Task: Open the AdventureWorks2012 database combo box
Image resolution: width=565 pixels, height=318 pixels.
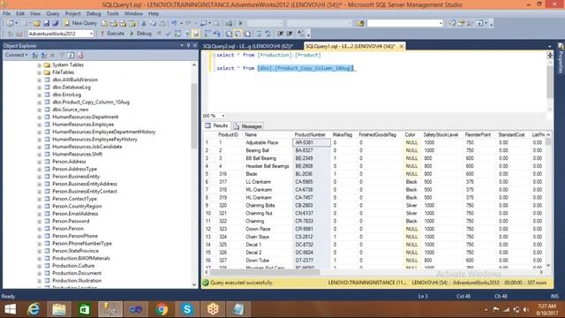Action: pyautogui.click(x=61, y=34)
